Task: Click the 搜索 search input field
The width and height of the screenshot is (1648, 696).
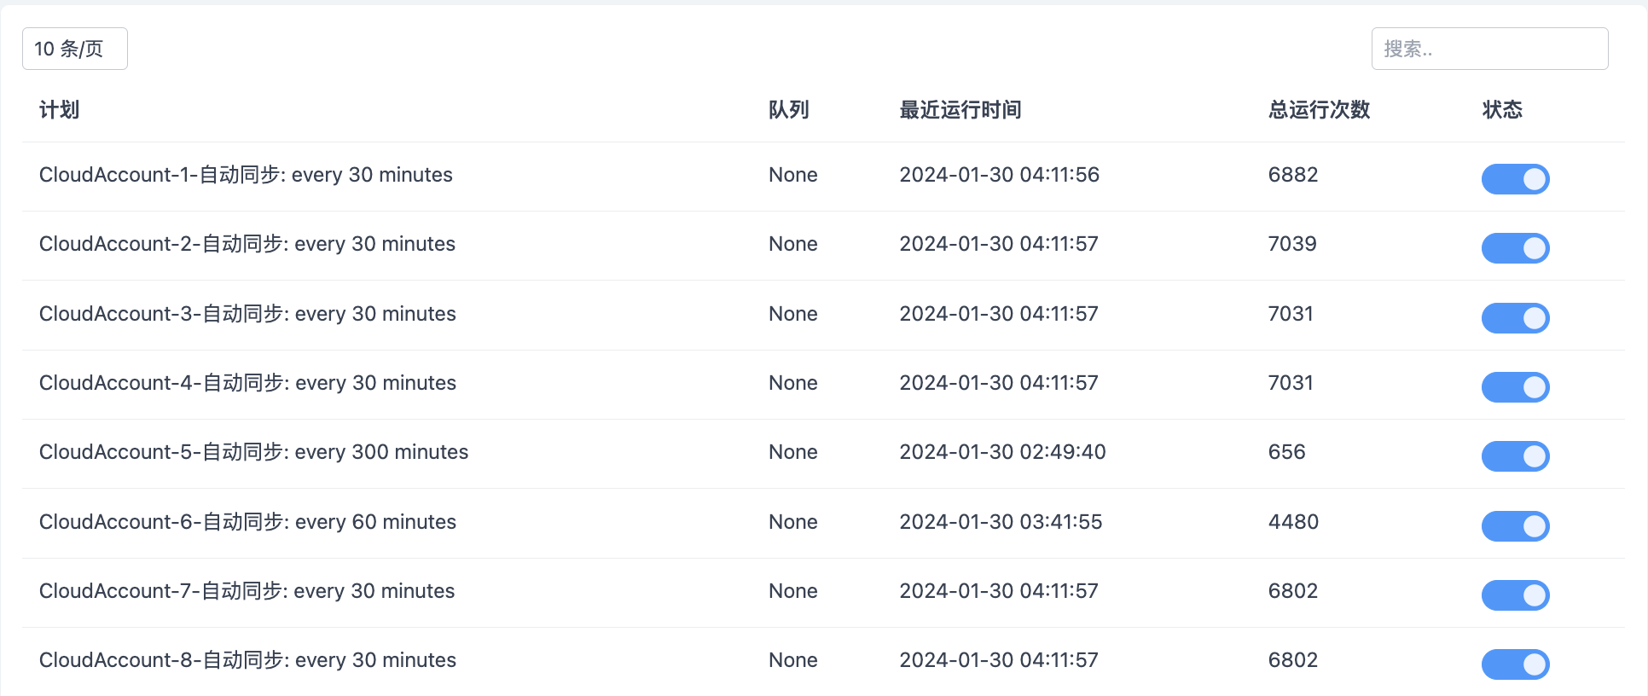Action: [x=1489, y=49]
